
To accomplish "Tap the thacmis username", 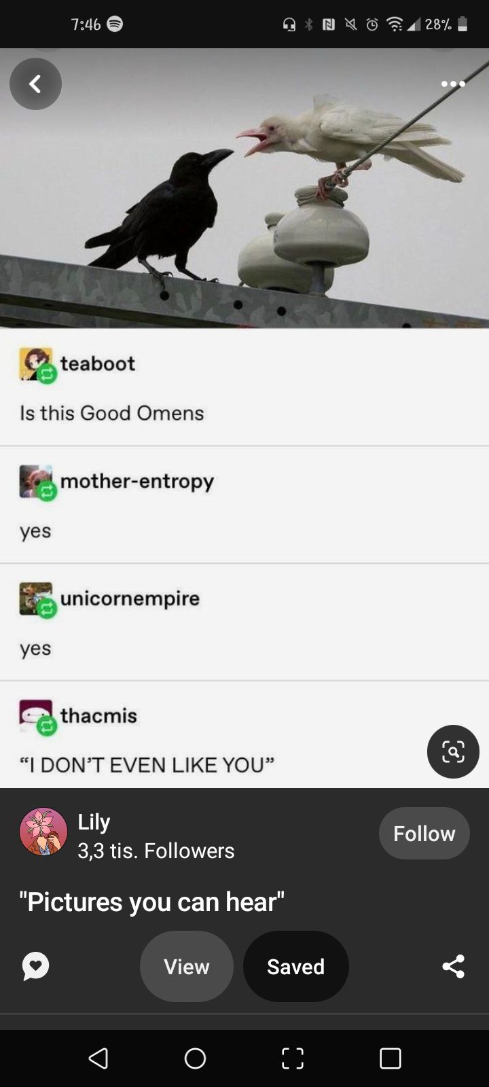I will [x=98, y=715].
